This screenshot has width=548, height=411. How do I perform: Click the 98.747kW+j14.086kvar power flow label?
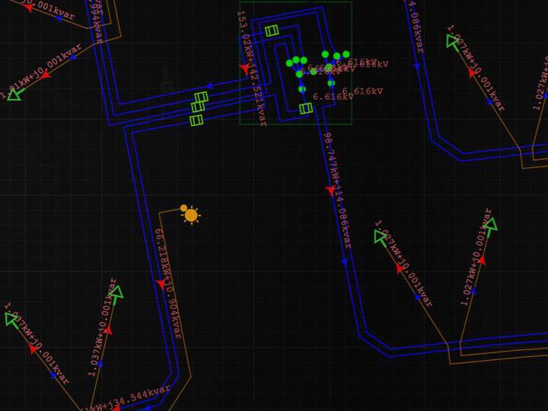(337, 190)
